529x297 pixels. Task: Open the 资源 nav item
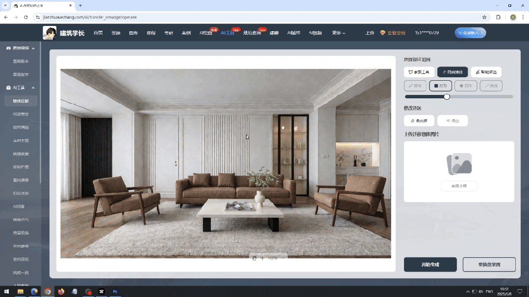[x=116, y=33]
